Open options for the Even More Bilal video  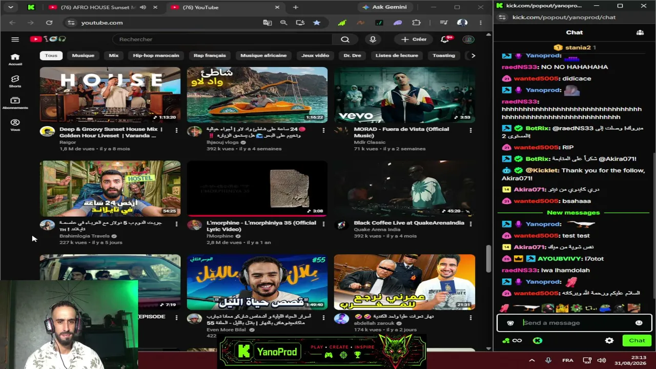tap(323, 318)
